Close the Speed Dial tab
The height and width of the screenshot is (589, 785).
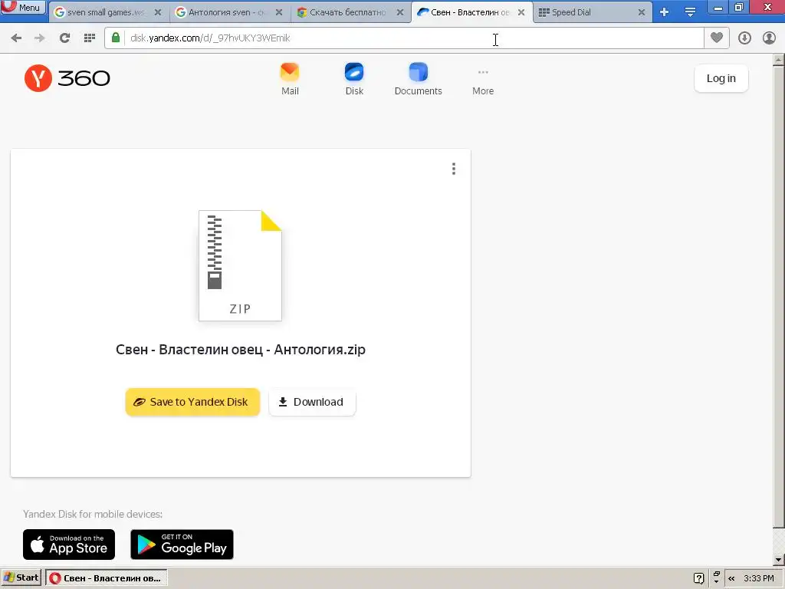click(642, 12)
